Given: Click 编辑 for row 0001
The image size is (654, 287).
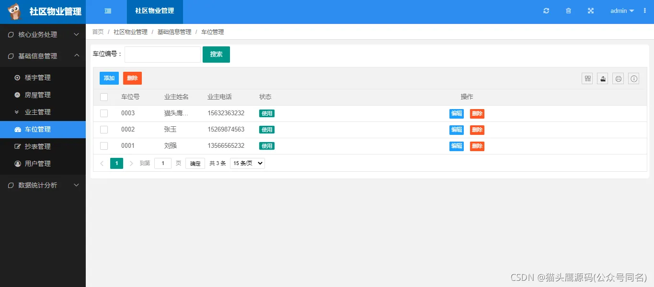Looking at the screenshot, I should tap(457, 146).
